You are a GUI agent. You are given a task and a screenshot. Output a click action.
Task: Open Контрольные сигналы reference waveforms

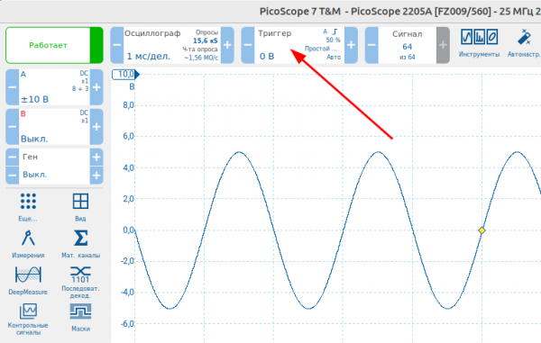point(28,319)
